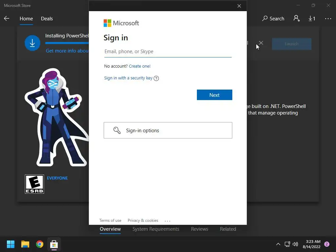Screen dimensions: 336x252
Task: Click the Launch button
Action: tap(291, 44)
